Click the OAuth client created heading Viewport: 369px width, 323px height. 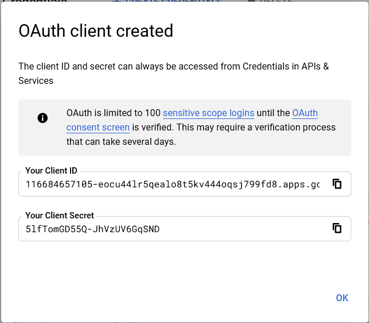coord(96,30)
